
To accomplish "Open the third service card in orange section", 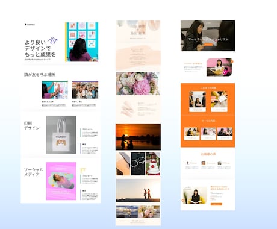I will tap(225, 134).
